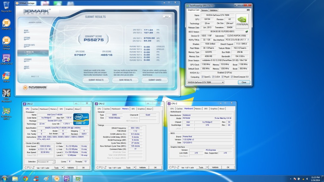Toggle CUDA checkbox in GPU-Z
The width and height of the screenshot is (324, 182).
(x=213, y=77)
